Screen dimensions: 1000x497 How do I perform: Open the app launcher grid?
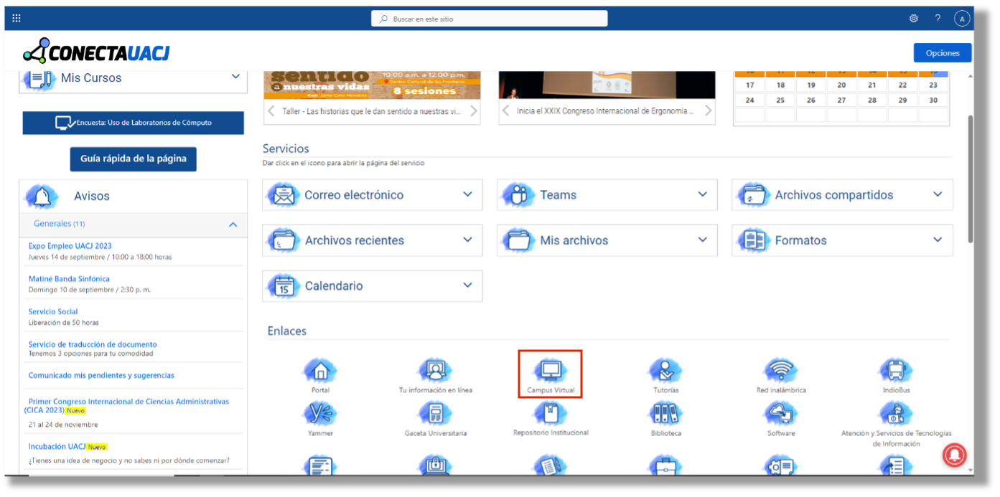tap(16, 17)
